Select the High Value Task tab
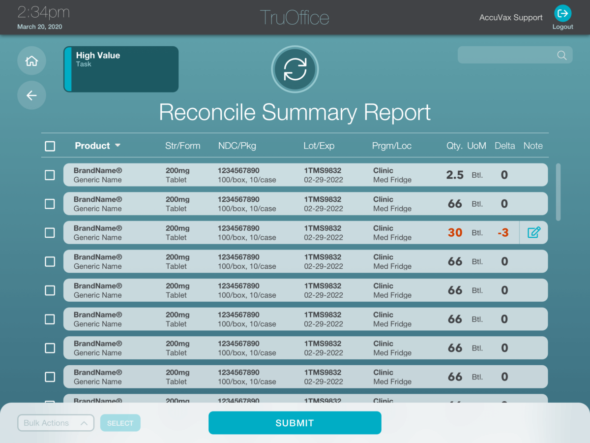 pos(120,69)
